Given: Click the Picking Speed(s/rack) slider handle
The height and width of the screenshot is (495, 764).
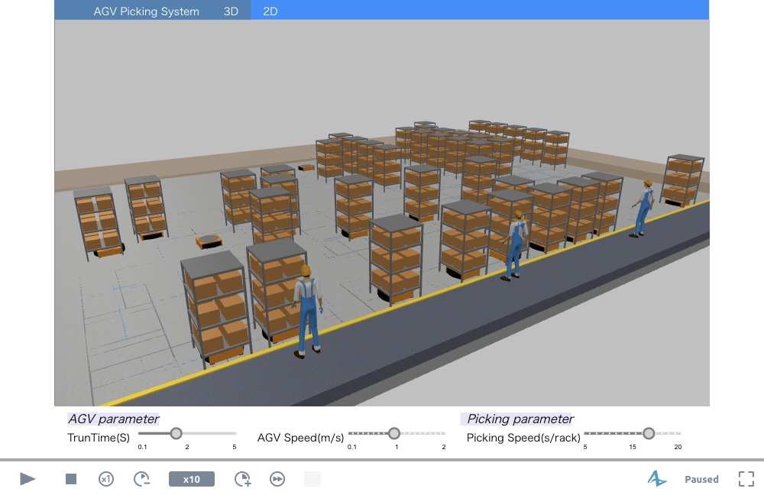Looking at the screenshot, I should click(x=649, y=433).
